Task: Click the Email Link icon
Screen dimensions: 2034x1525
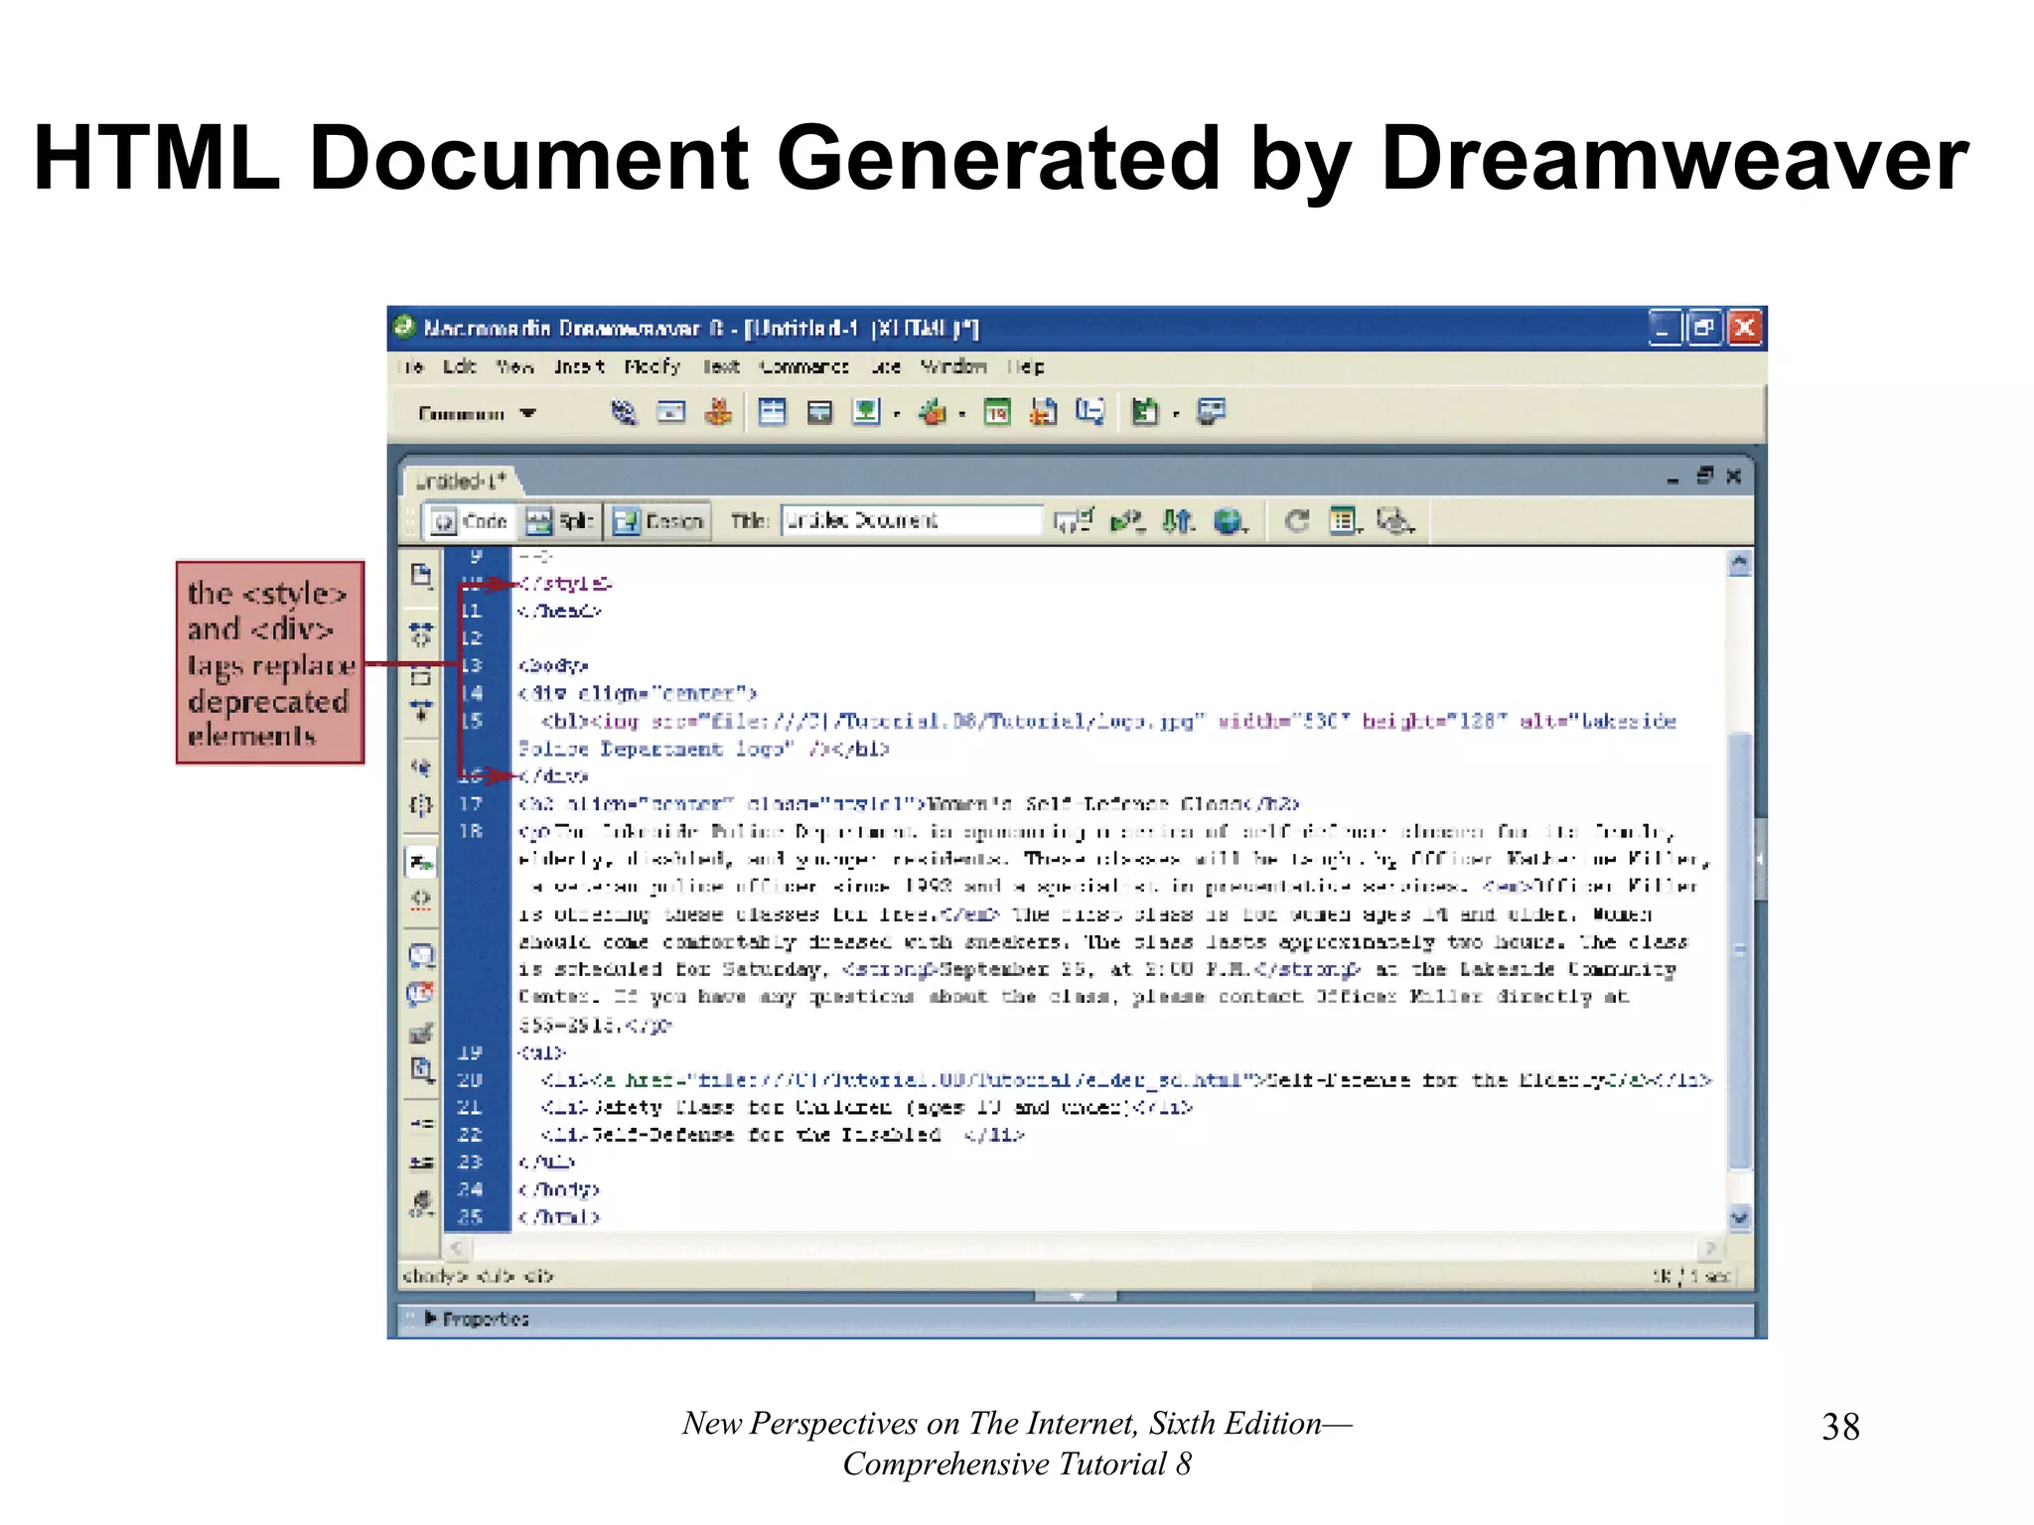Action: (671, 412)
